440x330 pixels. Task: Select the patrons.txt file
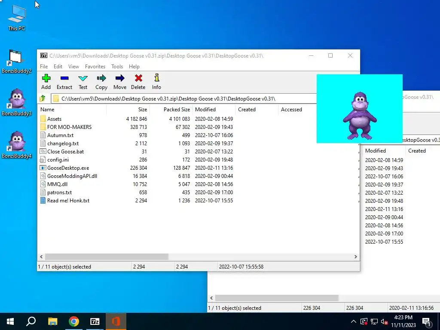(59, 192)
